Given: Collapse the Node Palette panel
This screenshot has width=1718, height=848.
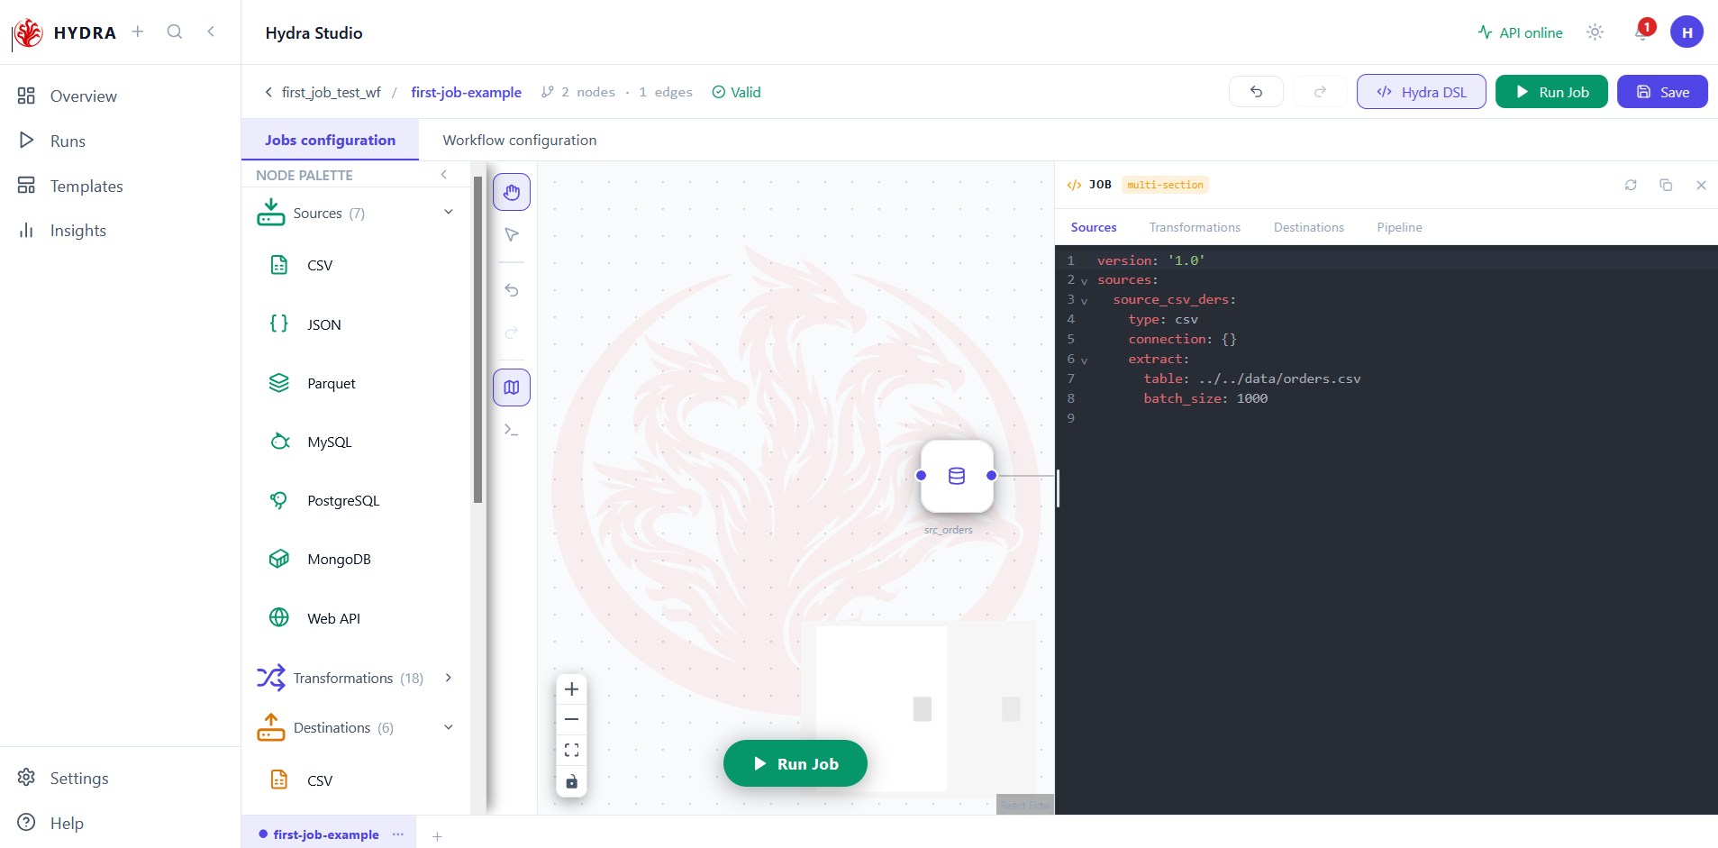Looking at the screenshot, I should pyautogui.click(x=444, y=175).
